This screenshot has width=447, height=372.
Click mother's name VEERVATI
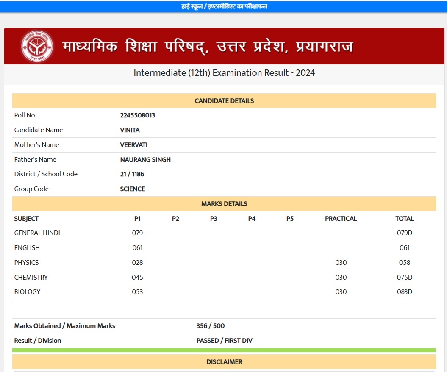pyautogui.click(x=134, y=145)
